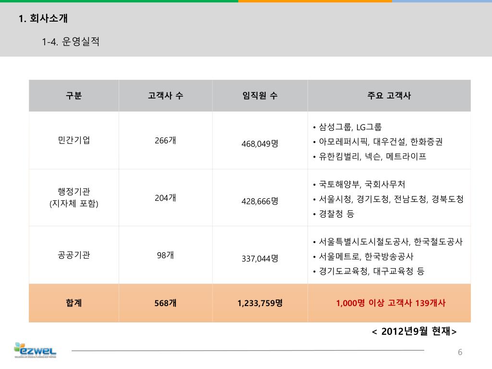The width and height of the screenshot is (492, 369).
Task: Select the '합계' total row label
Action: [74, 303]
